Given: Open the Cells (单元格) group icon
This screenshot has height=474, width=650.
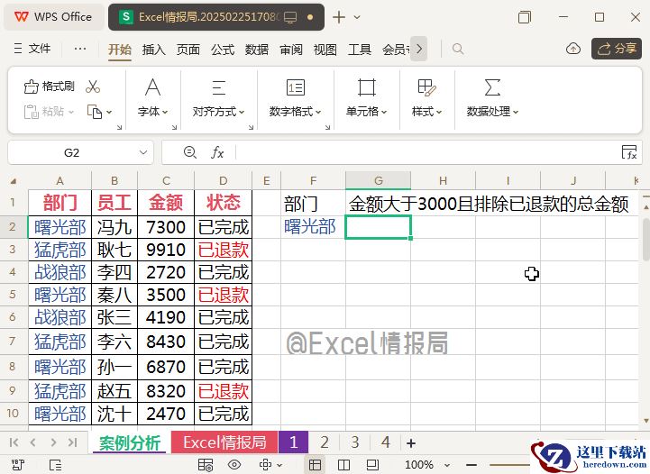Looking at the screenshot, I should (x=367, y=87).
